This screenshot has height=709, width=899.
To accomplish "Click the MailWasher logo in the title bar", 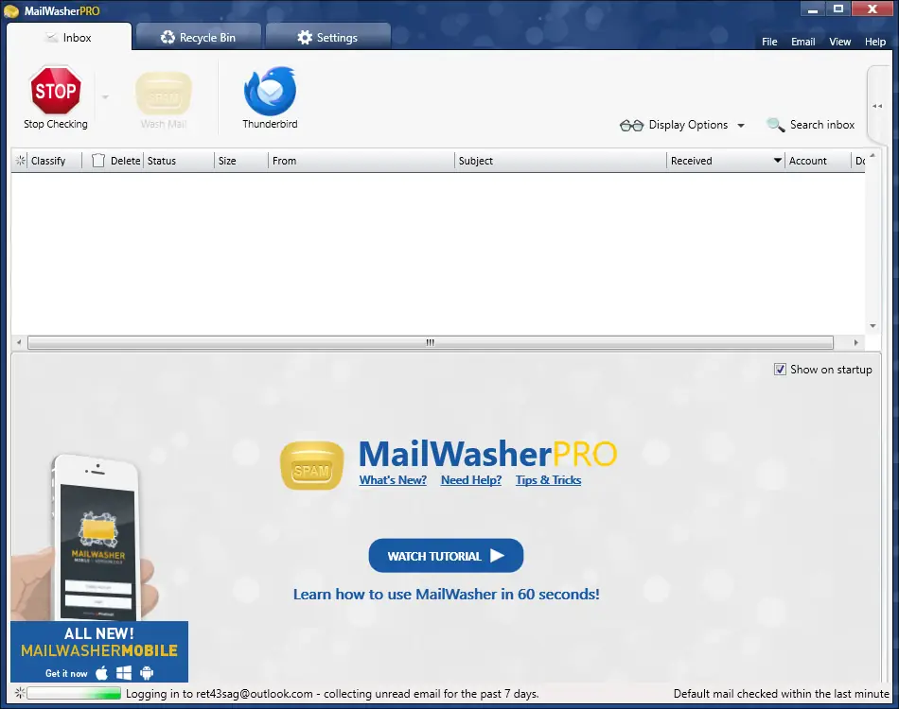I will tap(13, 9).
